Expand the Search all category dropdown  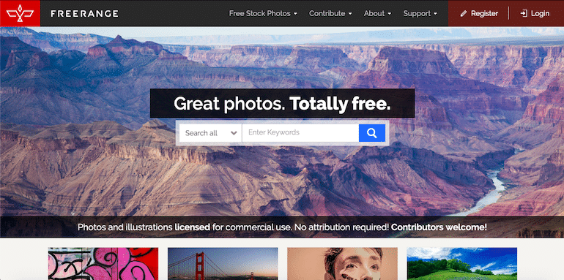[210, 133]
